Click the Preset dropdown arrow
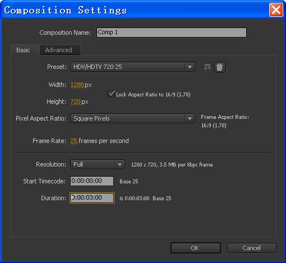Screen dimensions: 286x263 point(190,67)
